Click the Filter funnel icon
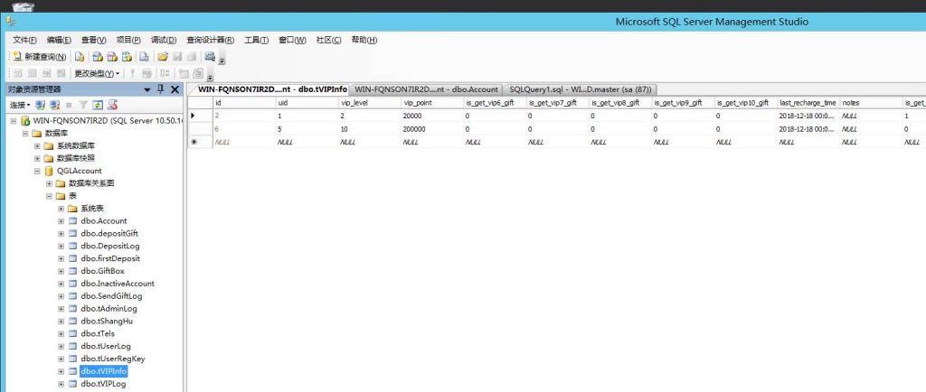 click(x=83, y=105)
